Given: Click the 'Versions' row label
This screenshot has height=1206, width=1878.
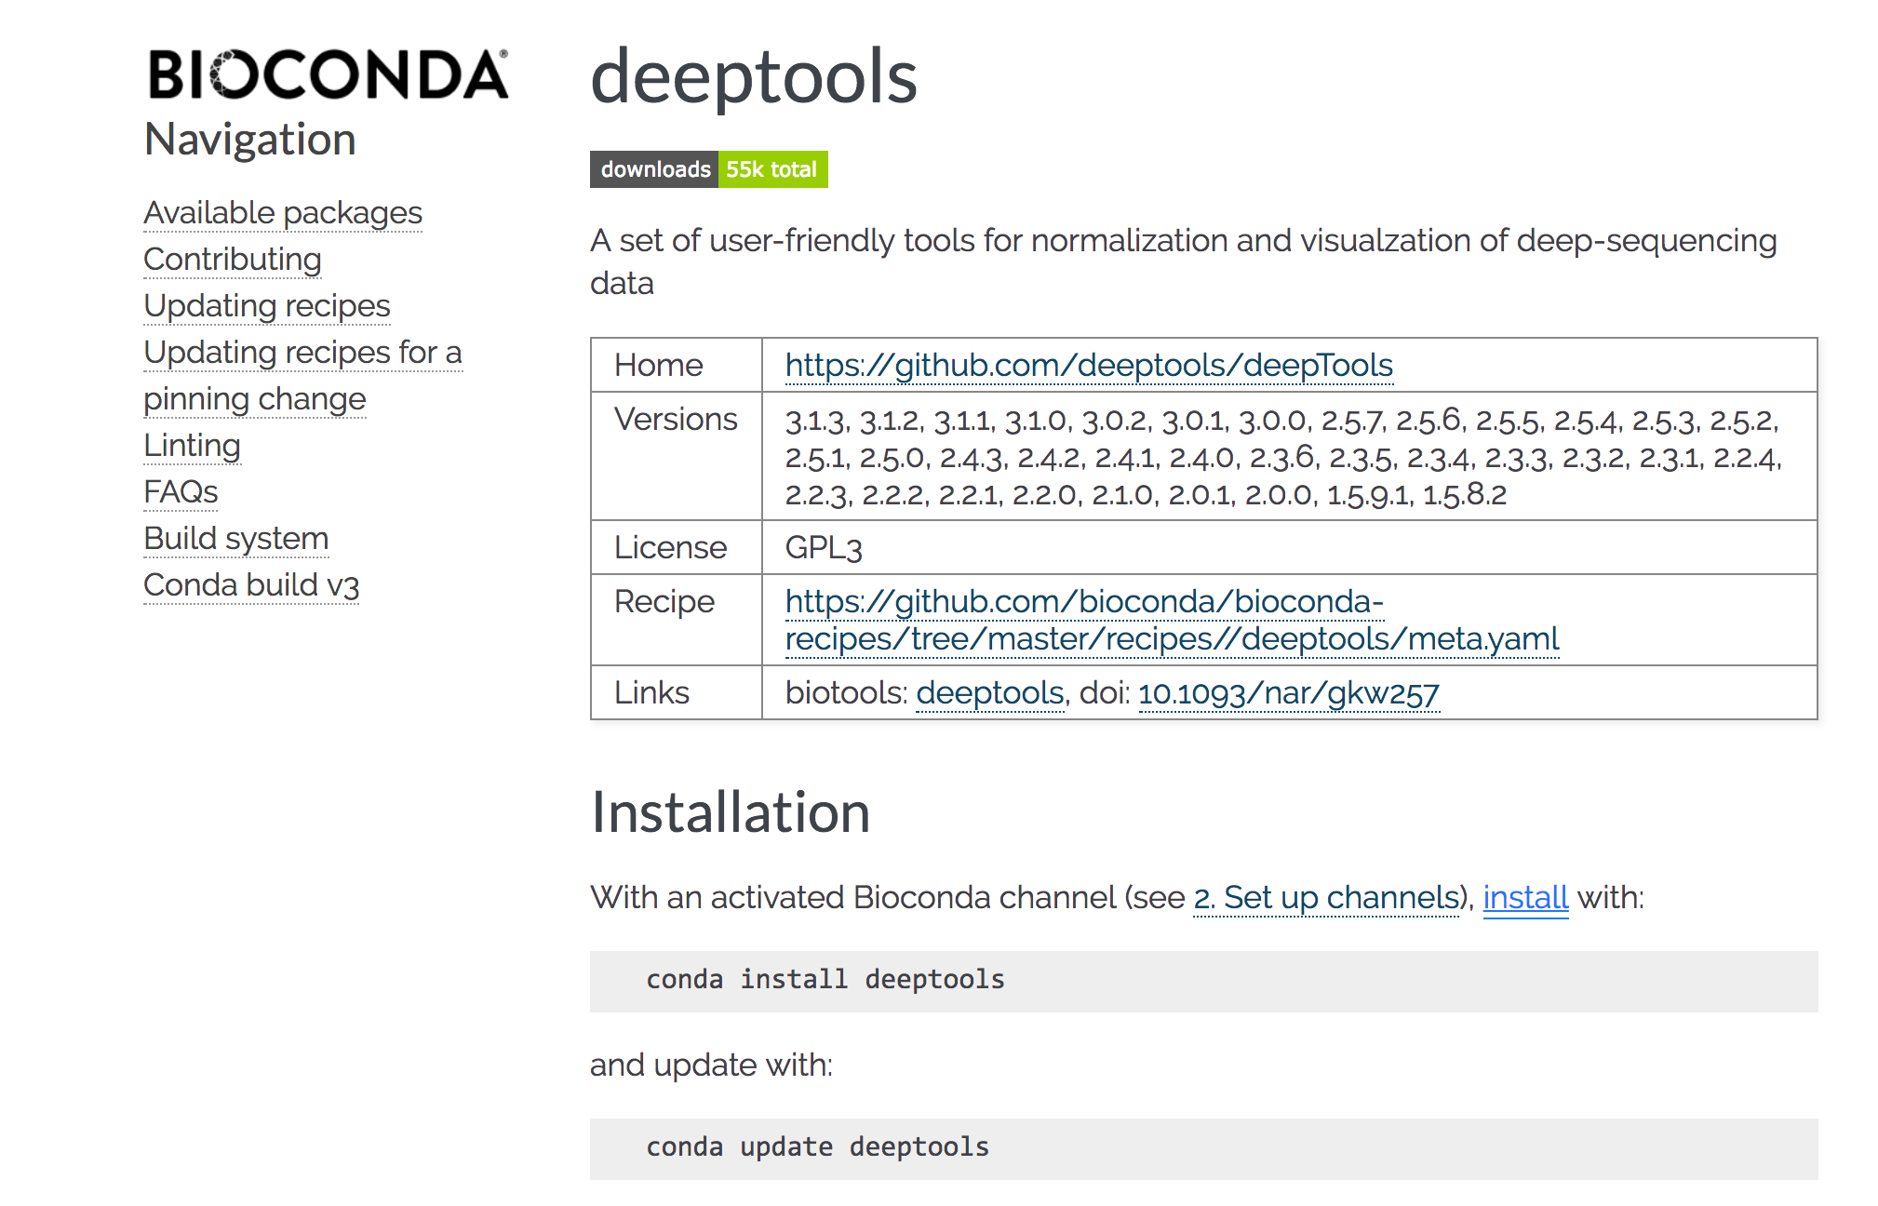Looking at the screenshot, I should coord(676,420).
